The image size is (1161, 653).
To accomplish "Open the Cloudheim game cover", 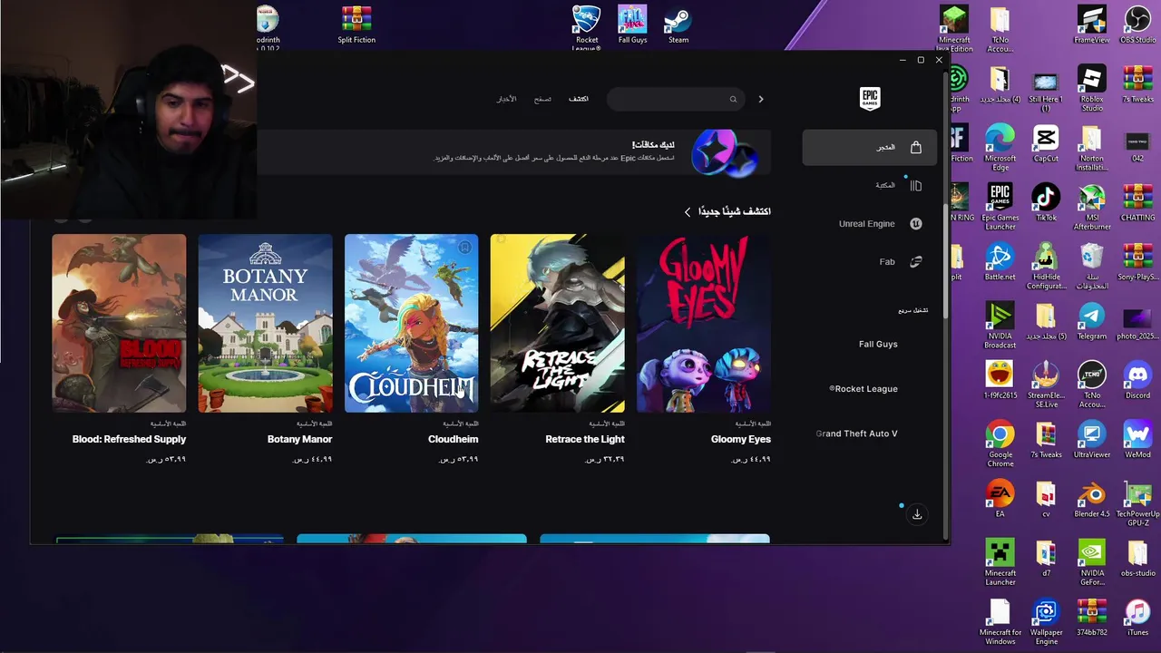I will point(412,323).
